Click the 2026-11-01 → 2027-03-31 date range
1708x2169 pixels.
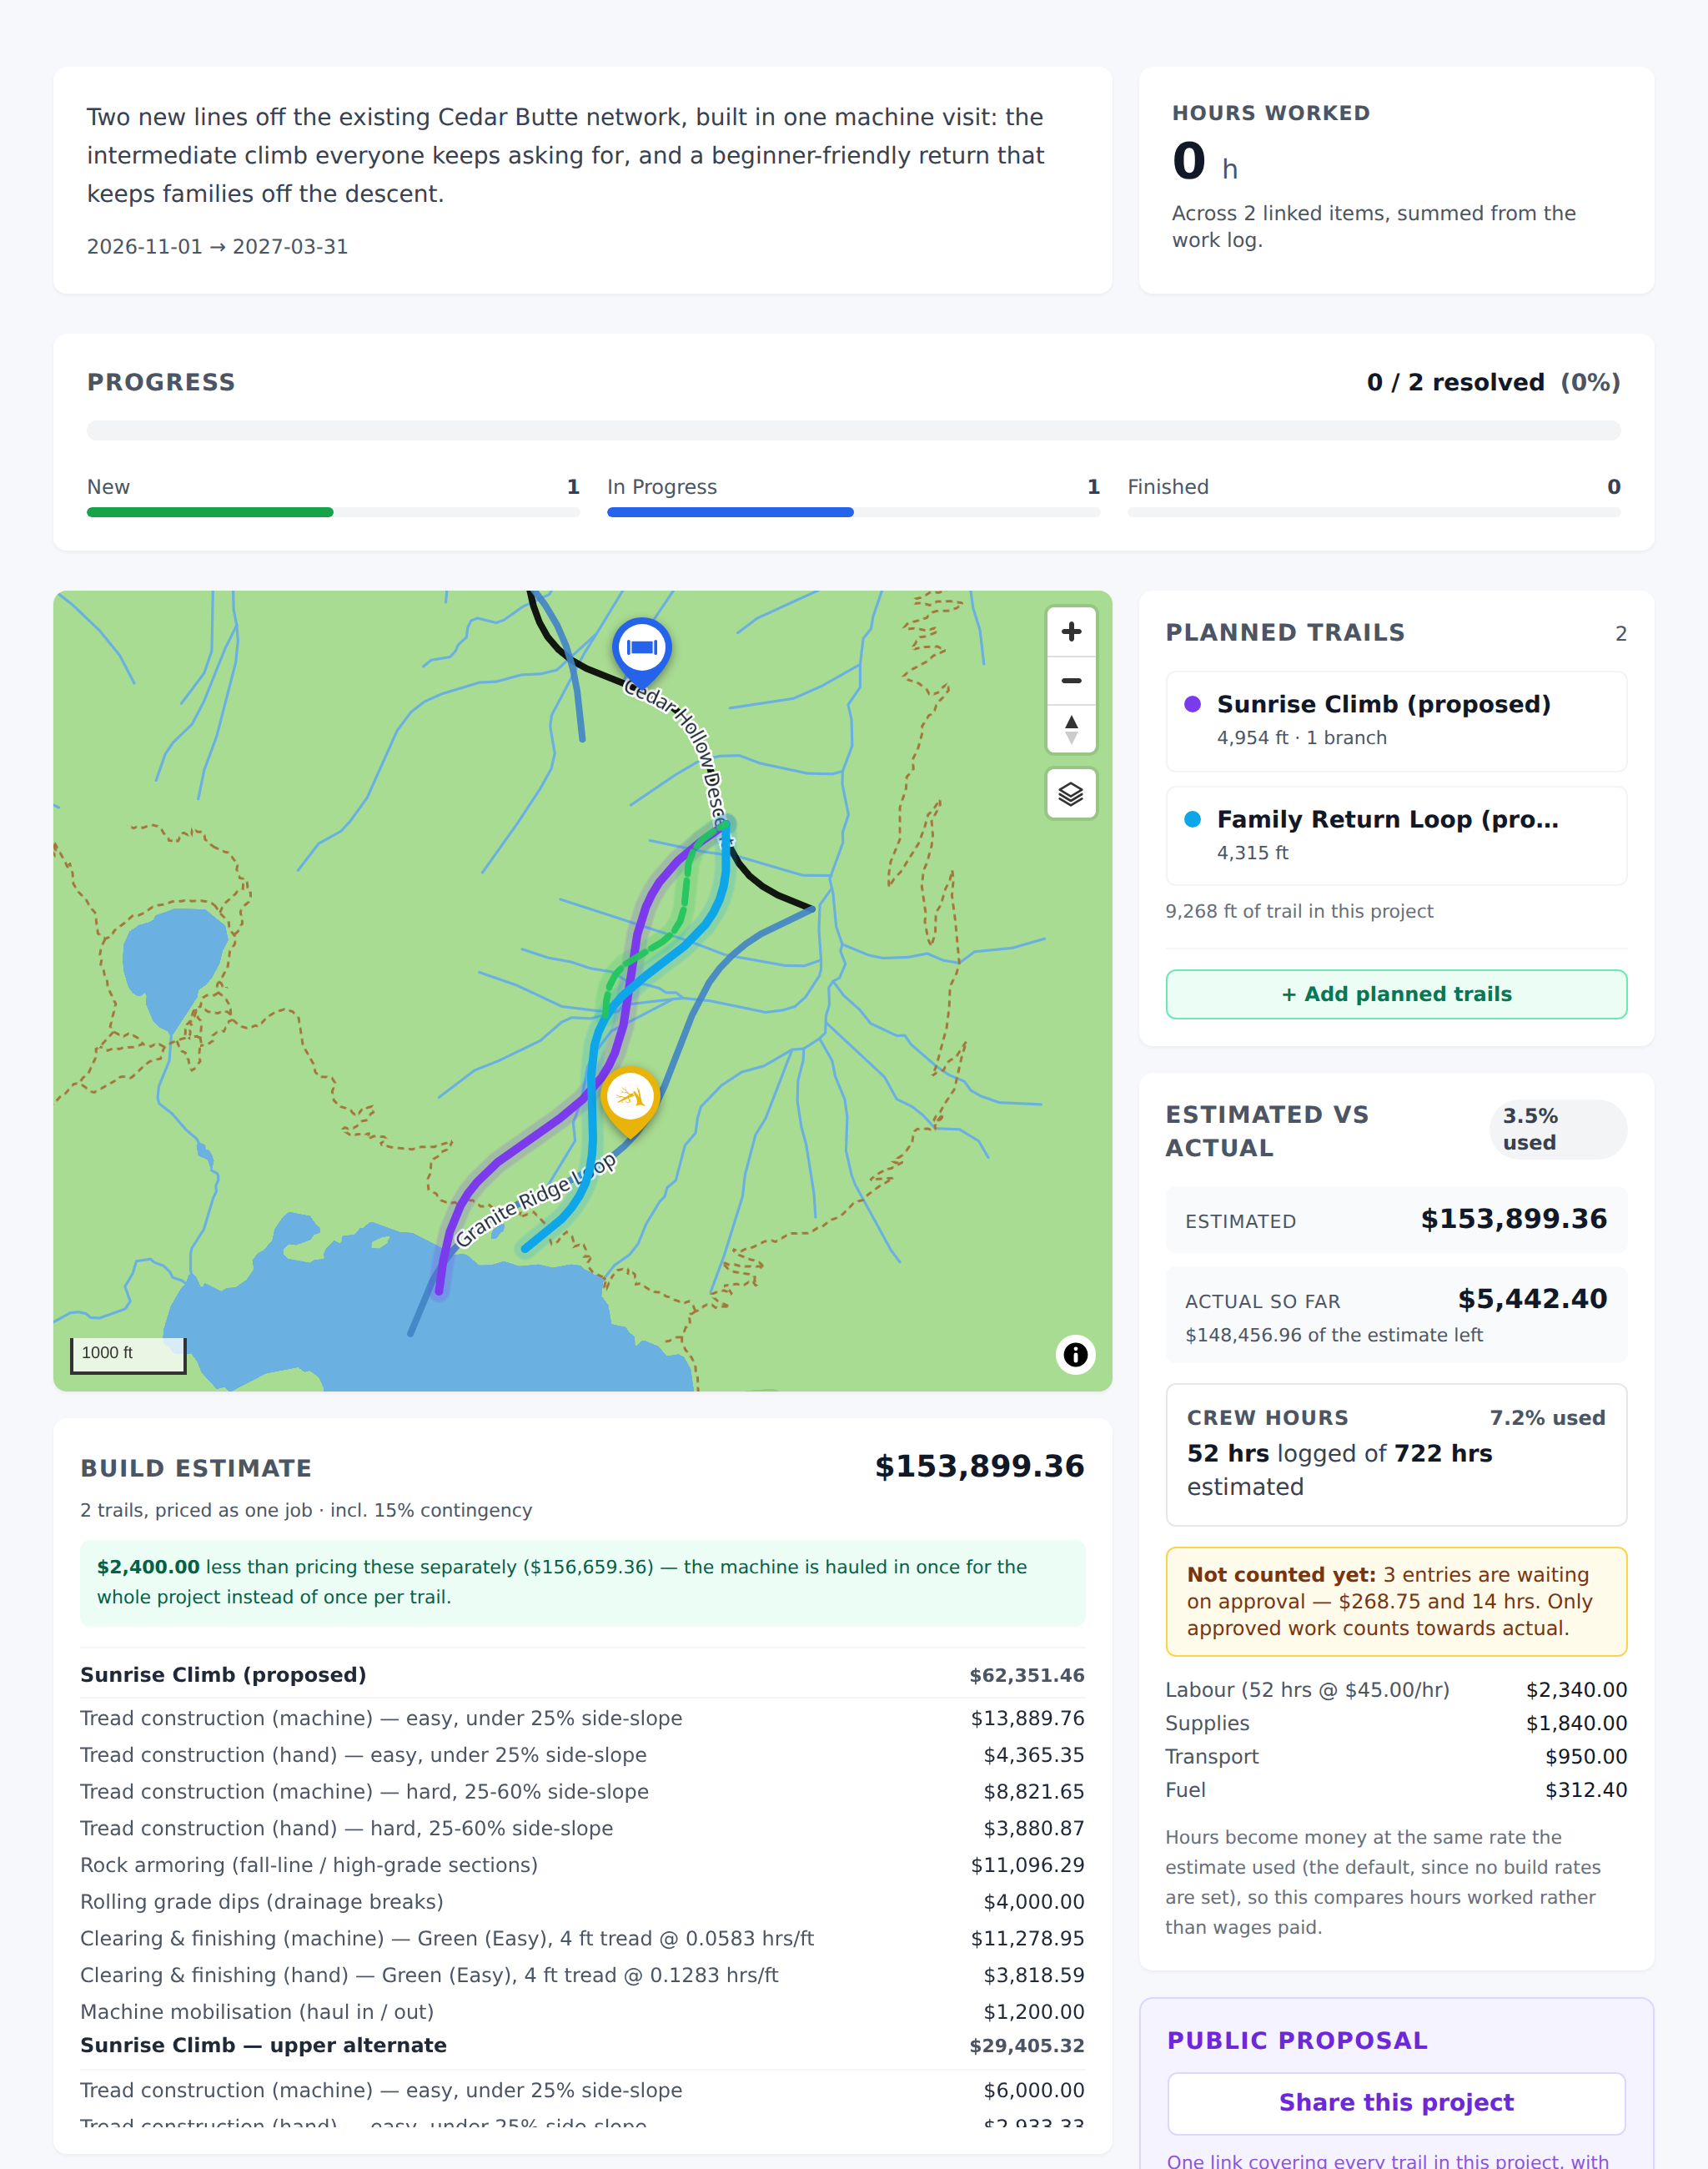tap(217, 247)
